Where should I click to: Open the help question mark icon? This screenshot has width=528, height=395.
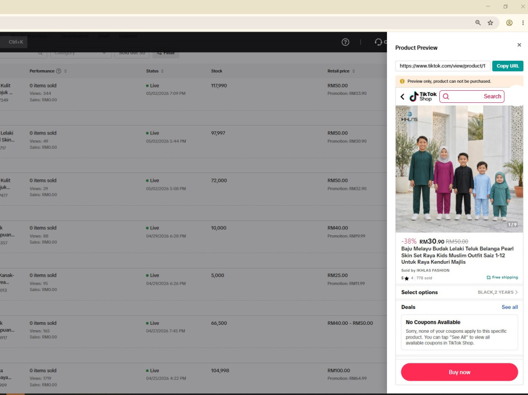[x=345, y=42]
